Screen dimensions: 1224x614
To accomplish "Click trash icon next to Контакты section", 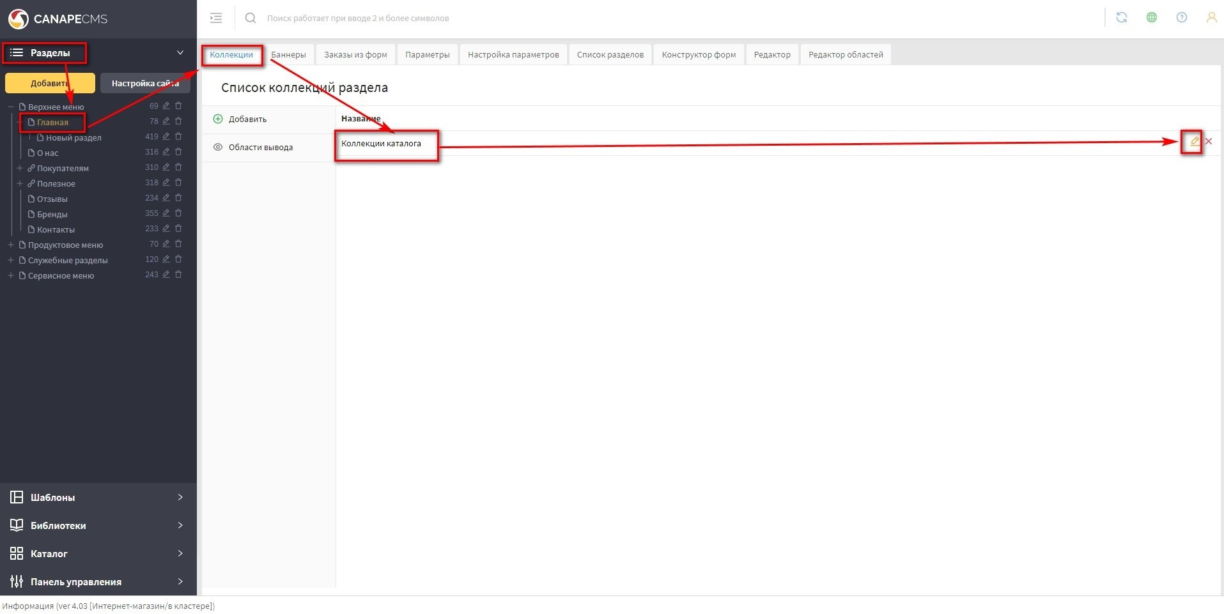I will click(178, 229).
